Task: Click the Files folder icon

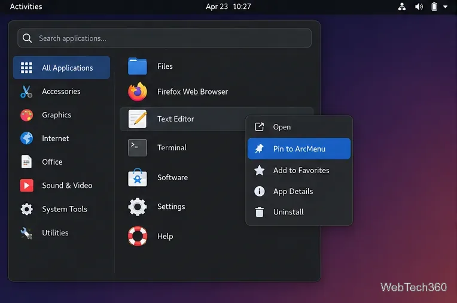Action: pyautogui.click(x=137, y=66)
